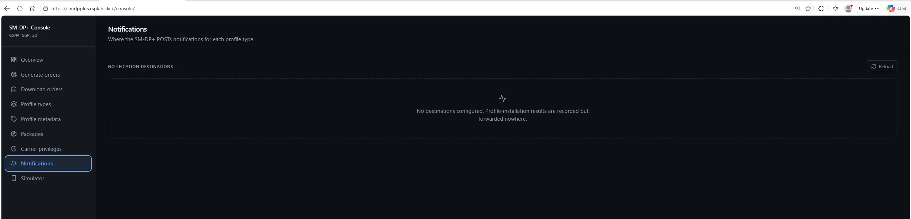Open the favorites list icon
The width and height of the screenshot is (911, 219).
836,9
